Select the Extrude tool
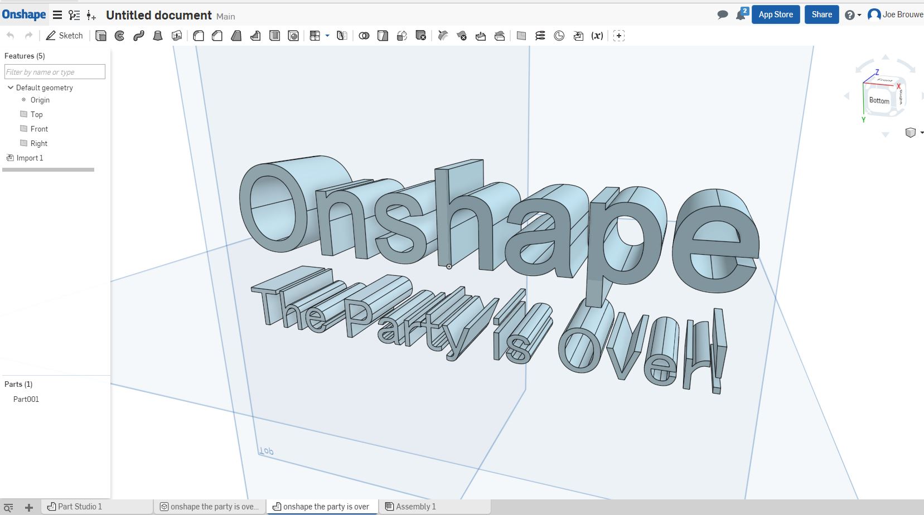This screenshot has width=924, height=515. click(x=101, y=36)
